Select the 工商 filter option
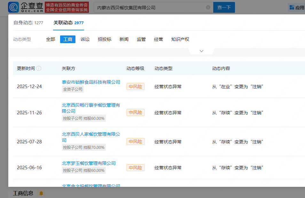 (68, 39)
